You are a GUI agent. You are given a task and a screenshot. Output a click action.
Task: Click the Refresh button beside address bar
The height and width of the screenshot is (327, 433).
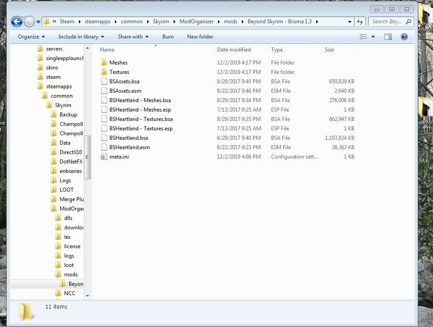point(359,22)
